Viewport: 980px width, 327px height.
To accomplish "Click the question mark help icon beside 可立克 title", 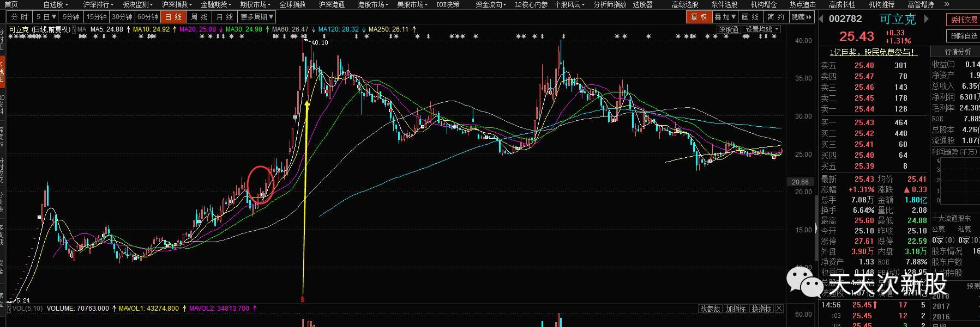I will 74,29.
